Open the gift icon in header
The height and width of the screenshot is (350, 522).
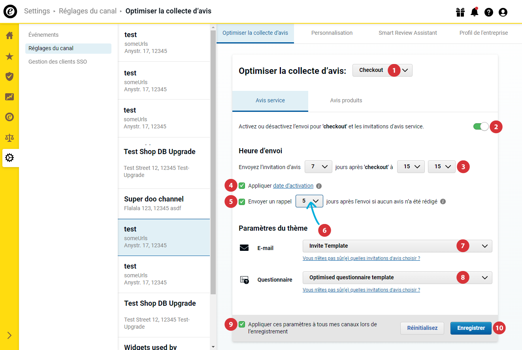tap(460, 12)
